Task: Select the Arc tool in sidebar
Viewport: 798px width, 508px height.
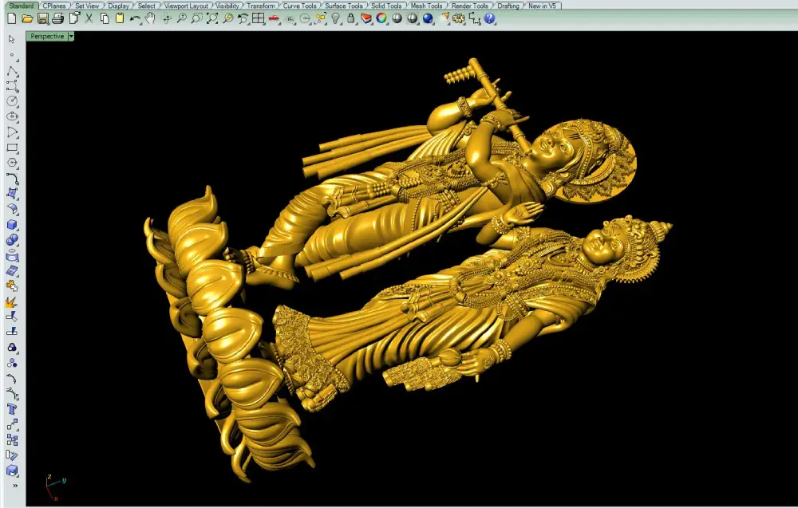Action: click(x=12, y=132)
